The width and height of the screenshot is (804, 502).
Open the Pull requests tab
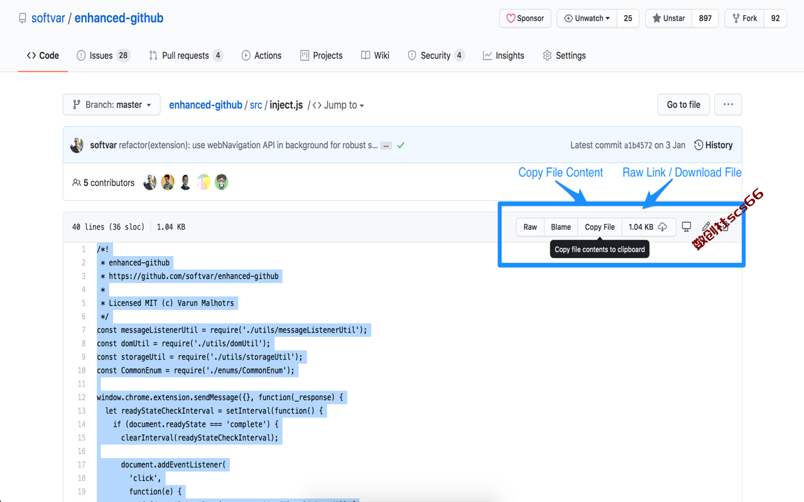point(186,56)
